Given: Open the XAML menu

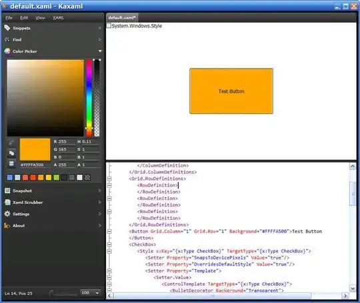Looking at the screenshot, I should [x=58, y=18].
